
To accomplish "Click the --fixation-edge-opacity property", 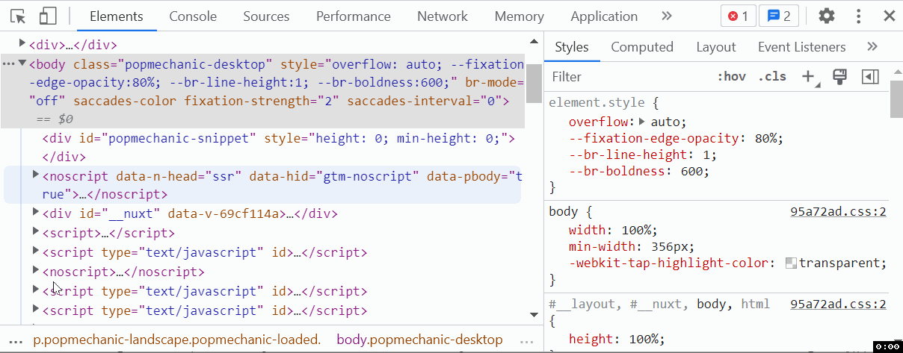I will pyautogui.click(x=653, y=138).
